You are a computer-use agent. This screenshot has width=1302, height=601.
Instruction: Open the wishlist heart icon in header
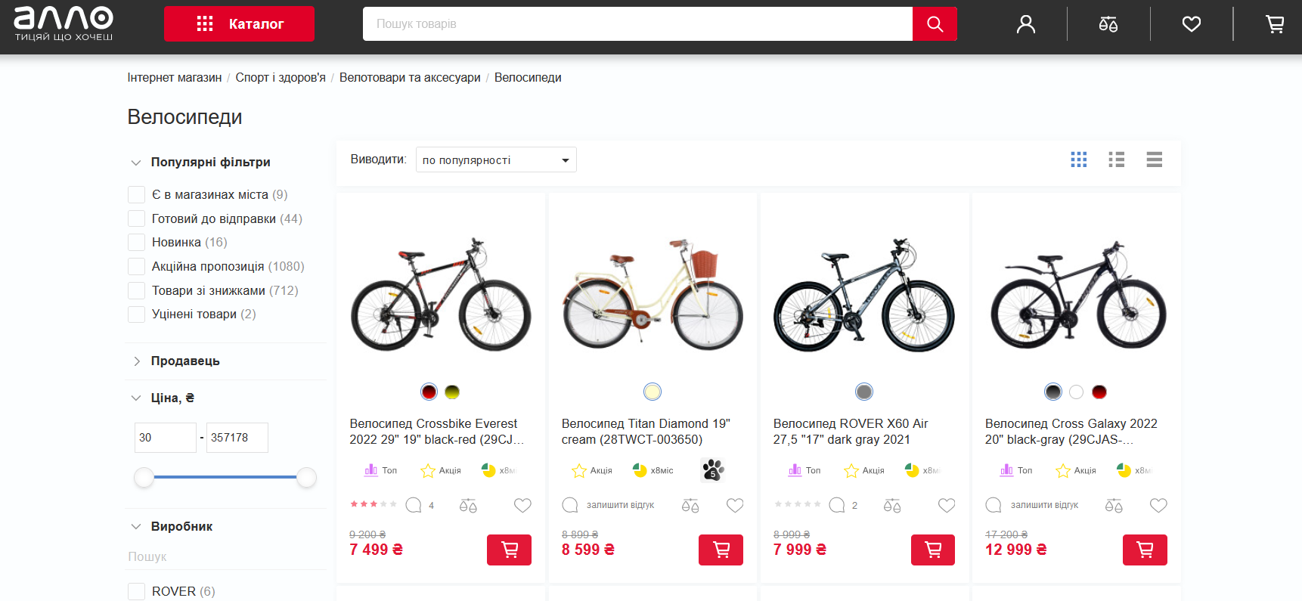1192,24
